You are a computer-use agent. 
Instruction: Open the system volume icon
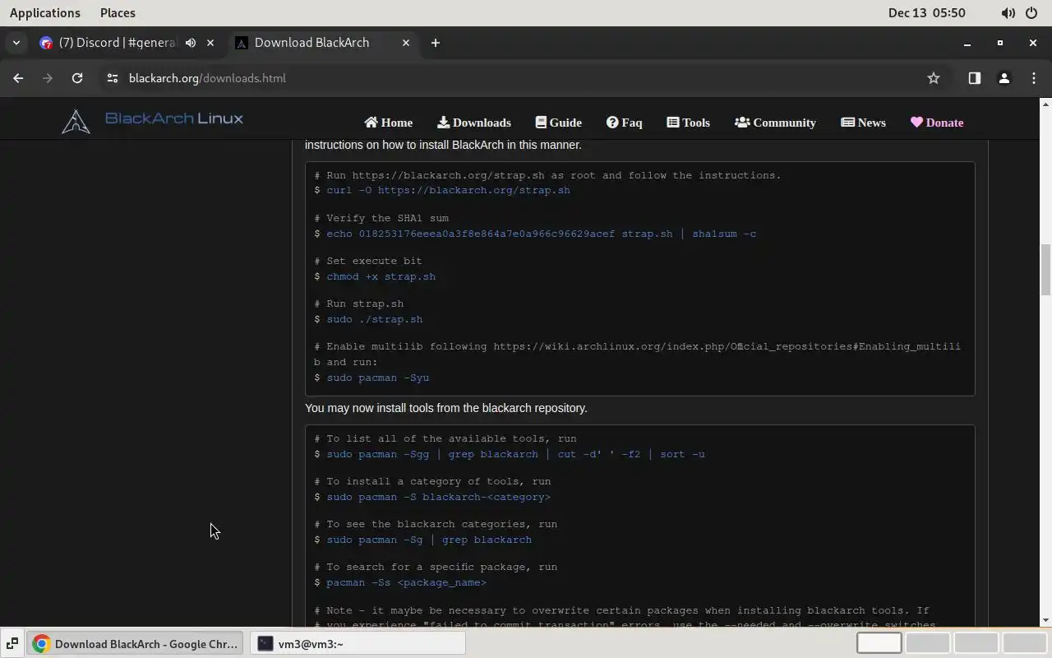click(x=1008, y=13)
